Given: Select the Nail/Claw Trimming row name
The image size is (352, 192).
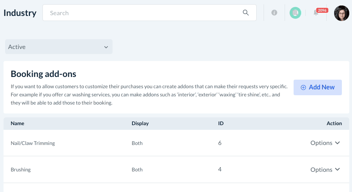Looking at the screenshot, I should click(33, 143).
